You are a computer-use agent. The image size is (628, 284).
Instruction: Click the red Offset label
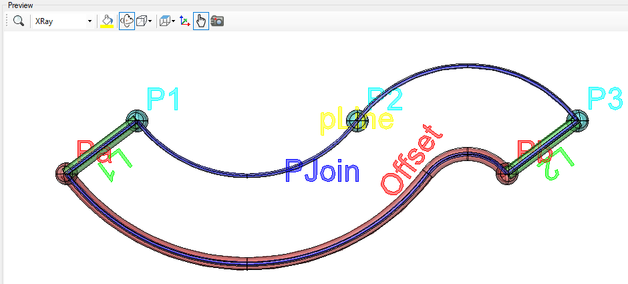click(x=411, y=159)
